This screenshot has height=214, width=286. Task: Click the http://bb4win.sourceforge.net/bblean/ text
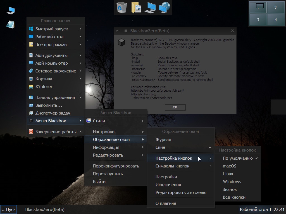158,91
